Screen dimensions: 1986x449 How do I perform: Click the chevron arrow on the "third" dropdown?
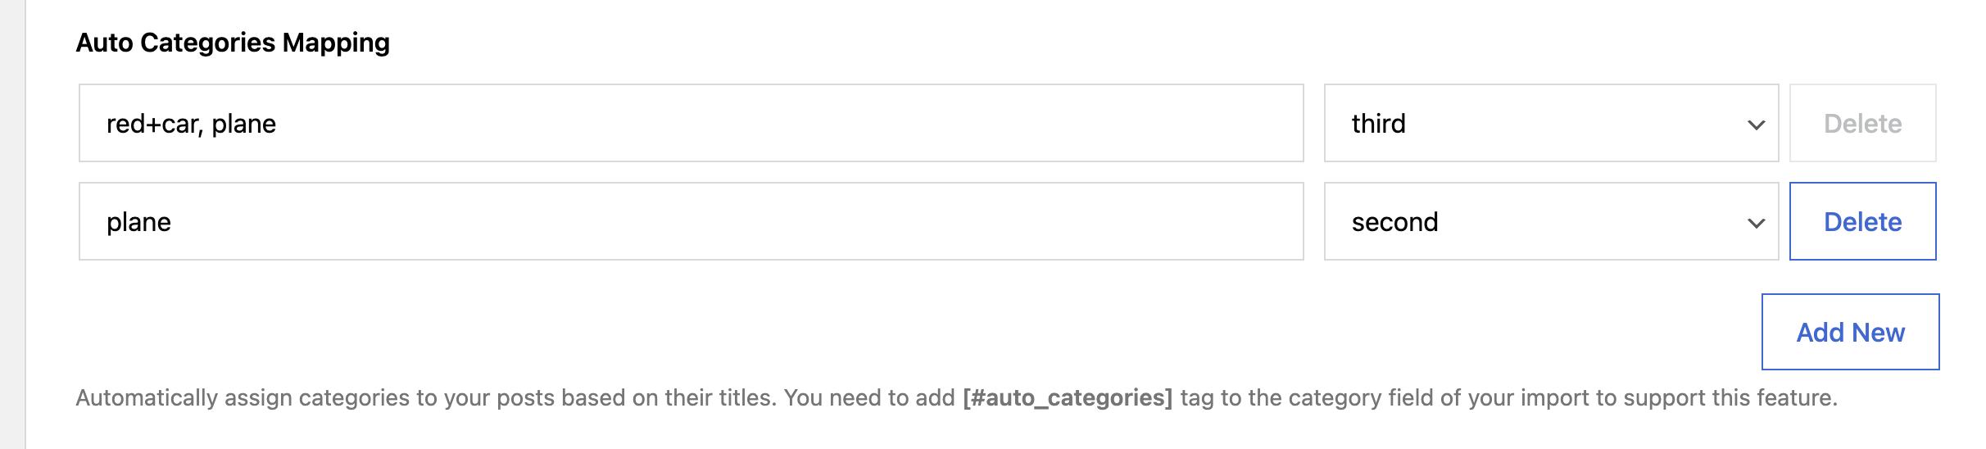click(1756, 125)
